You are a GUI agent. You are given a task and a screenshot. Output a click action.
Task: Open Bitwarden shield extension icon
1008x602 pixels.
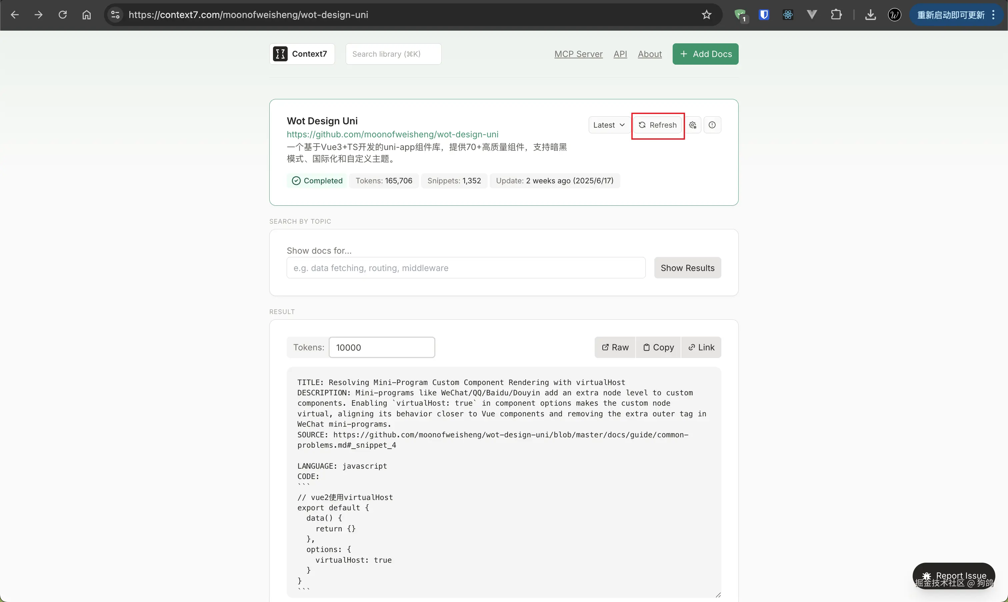point(764,15)
